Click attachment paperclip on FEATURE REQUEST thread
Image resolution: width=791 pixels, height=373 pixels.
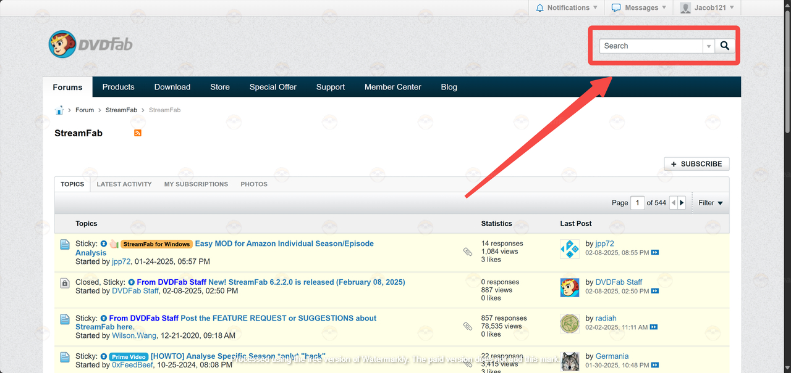click(468, 326)
